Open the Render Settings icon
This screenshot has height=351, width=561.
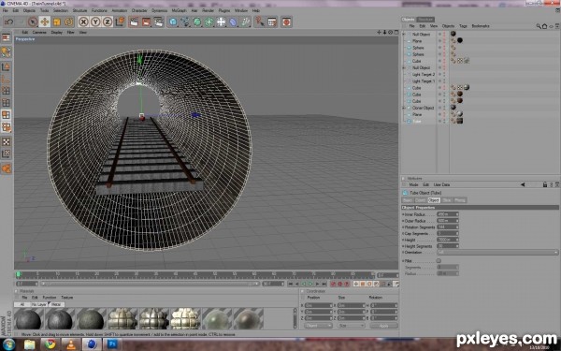tap(159, 22)
